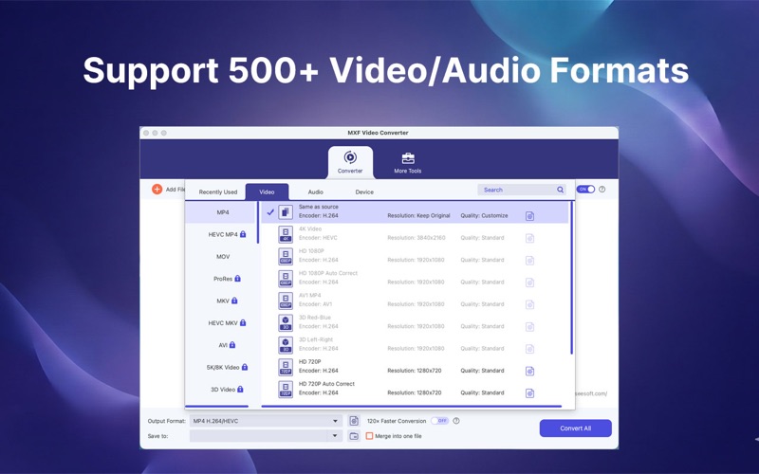Click HD 720P Auto Correct preset icon
This screenshot has width=759, height=474.
click(x=286, y=390)
